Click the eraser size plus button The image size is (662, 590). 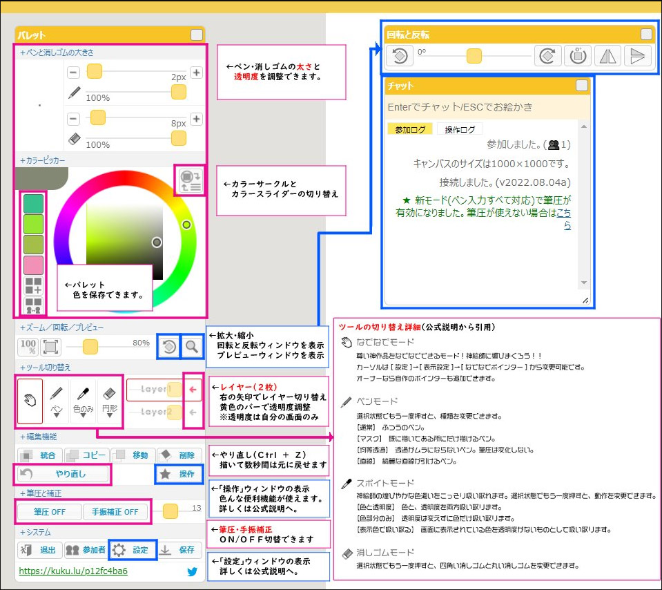[196, 119]
